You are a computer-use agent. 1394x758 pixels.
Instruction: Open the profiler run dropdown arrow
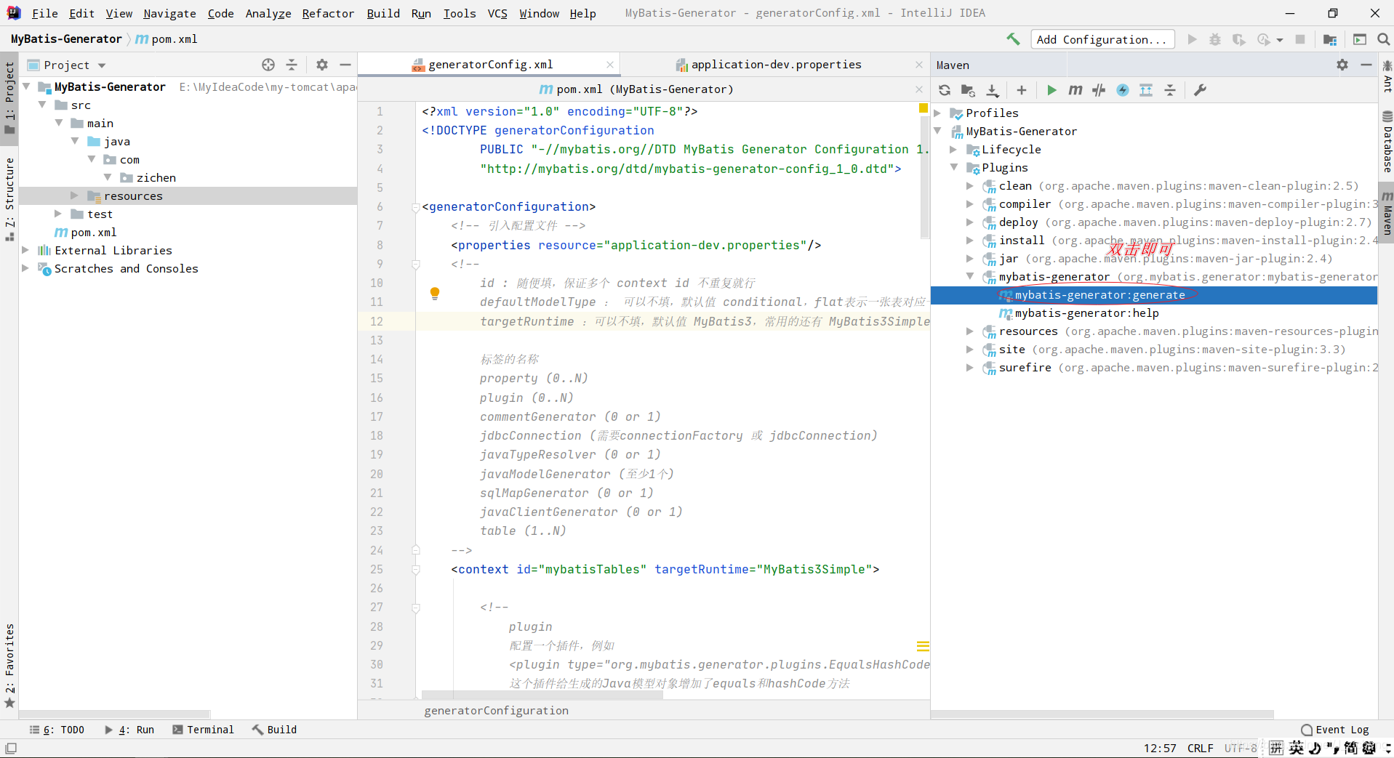[x=1280, y=40]
